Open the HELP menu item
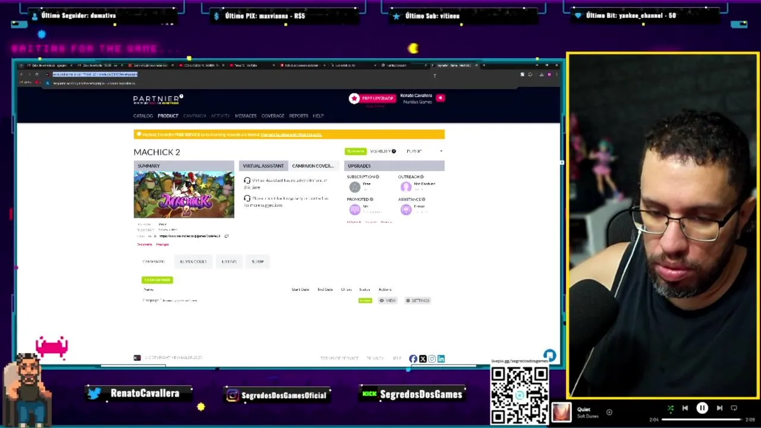Viewport: 761px width, 428px height. click(318, 116)
